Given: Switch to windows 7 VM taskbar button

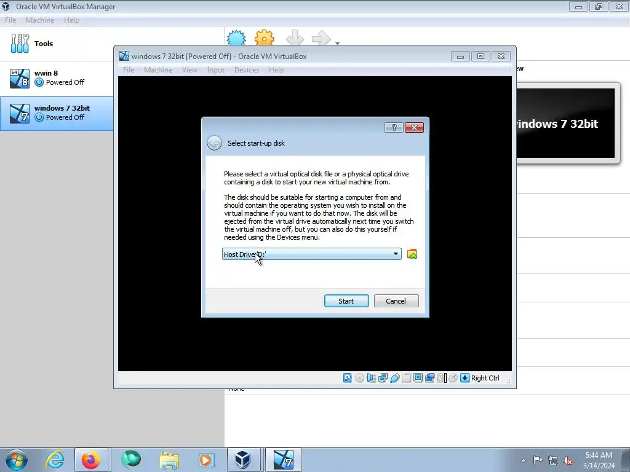Looking at the screenshot, I should [x=284, y=460].
